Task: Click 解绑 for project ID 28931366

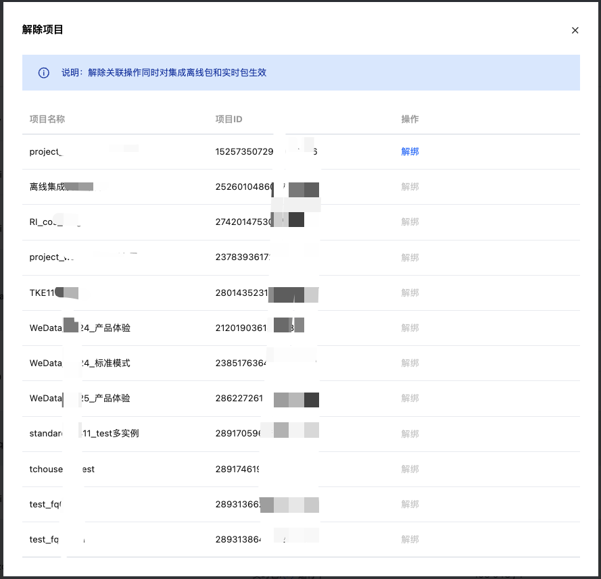Action: pyautogui.click(x=410, y=504)
